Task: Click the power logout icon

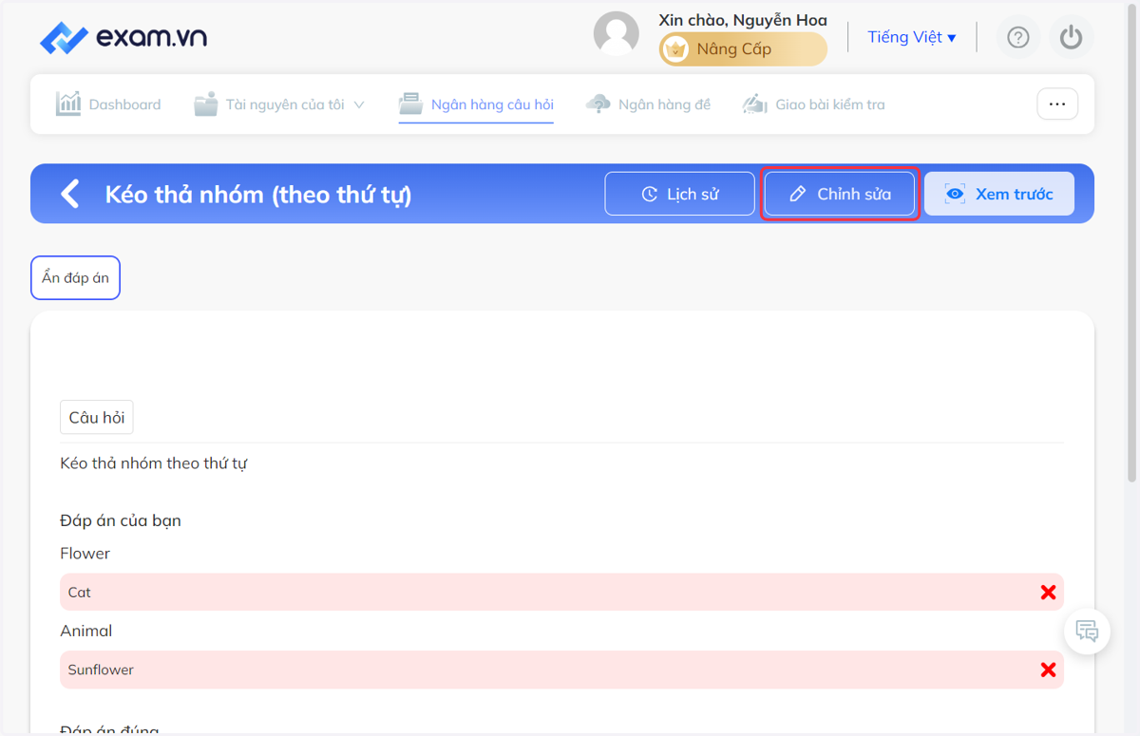Action: (x=1072, y=37)
